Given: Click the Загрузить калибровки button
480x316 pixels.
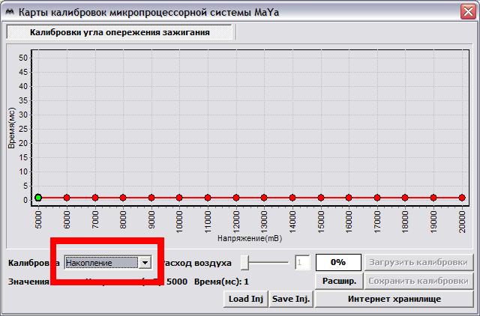Looking at the screenshot, I should click(419, 263).
